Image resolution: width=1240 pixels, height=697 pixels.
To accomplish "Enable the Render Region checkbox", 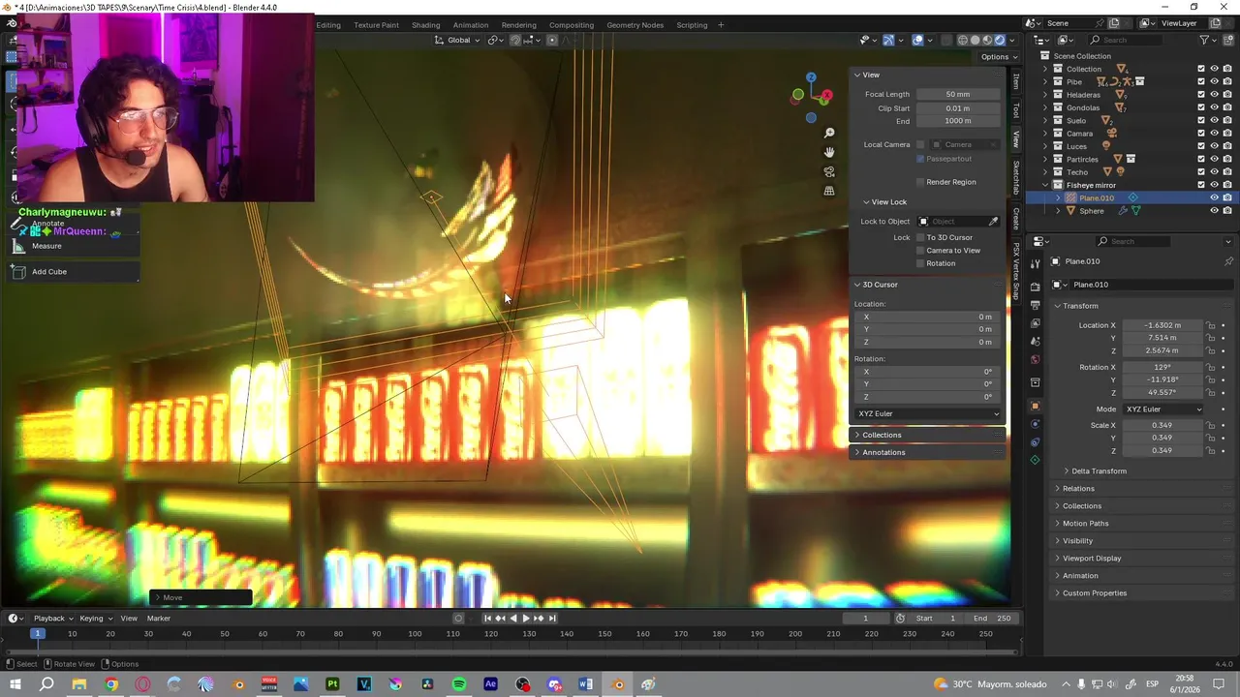I will coord(920,182).
